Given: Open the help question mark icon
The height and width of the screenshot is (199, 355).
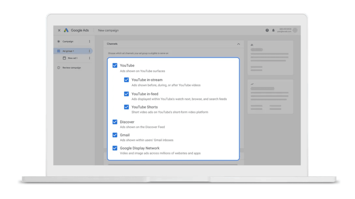Looking at the screenshot, I should point(267,30).
